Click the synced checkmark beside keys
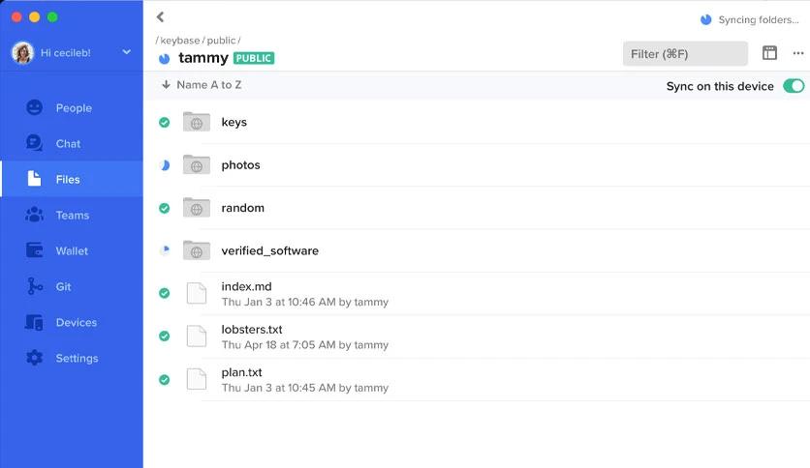810x468 pixels. pos(165,122)
